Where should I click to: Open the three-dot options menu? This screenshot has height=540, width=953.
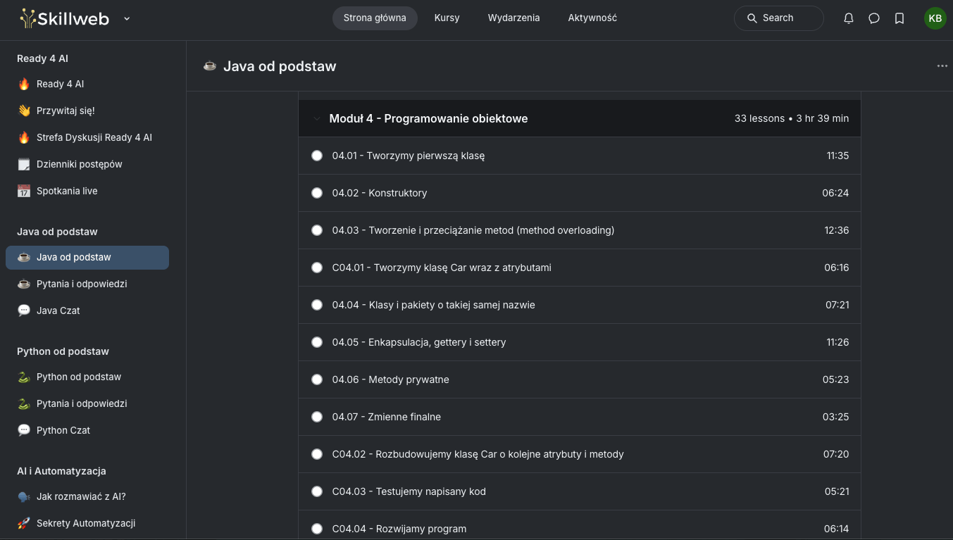(x=942, y=66)
